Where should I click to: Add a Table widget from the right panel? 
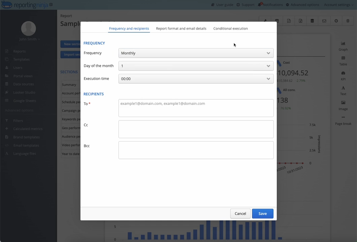(x=343, y=61)
